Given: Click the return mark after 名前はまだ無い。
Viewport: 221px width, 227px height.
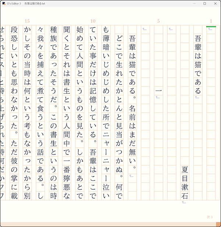Looking at the screenshot, I should point(131,177).
